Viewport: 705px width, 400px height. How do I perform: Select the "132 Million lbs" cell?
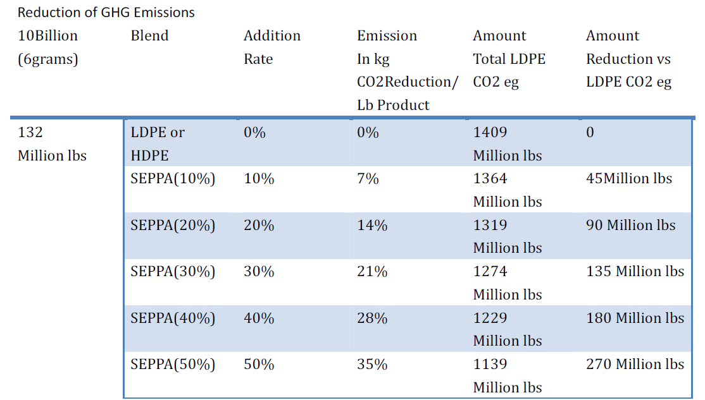(51, 144)
